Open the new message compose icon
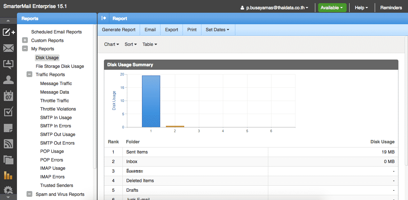 coord(9,32)
